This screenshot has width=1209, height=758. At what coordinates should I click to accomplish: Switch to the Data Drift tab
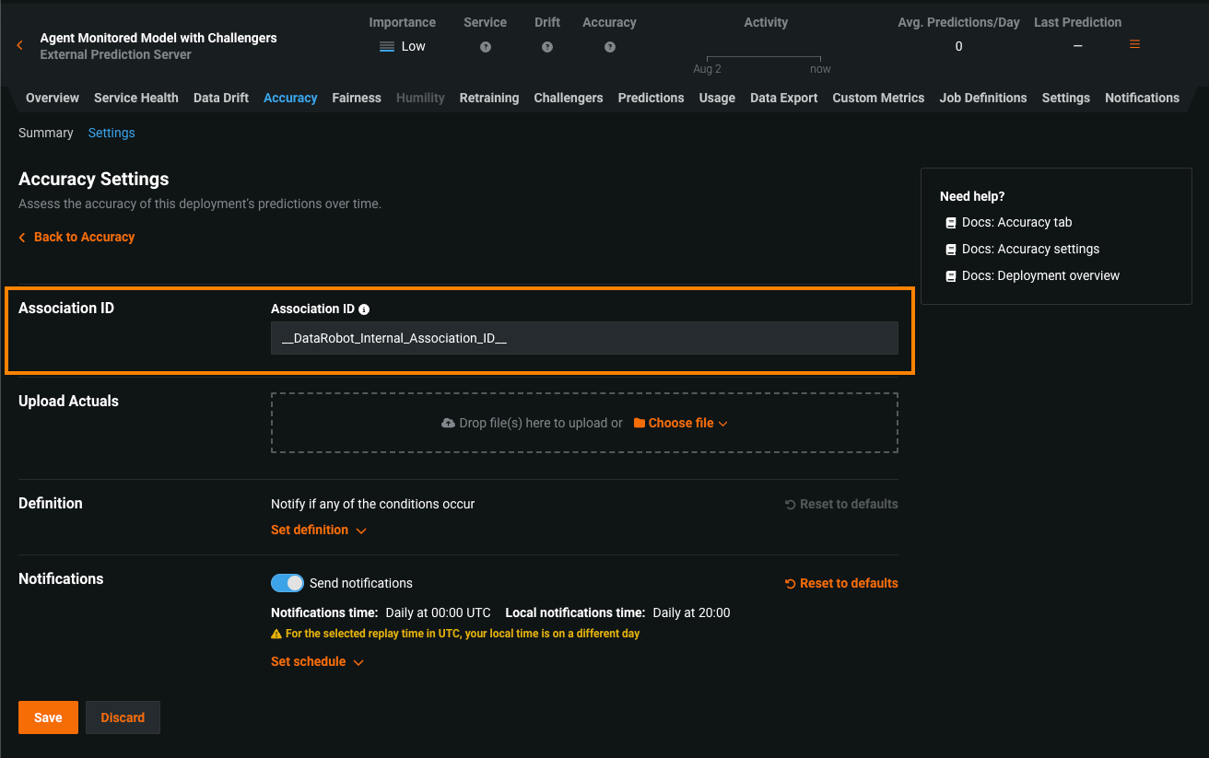pos(220,98)
